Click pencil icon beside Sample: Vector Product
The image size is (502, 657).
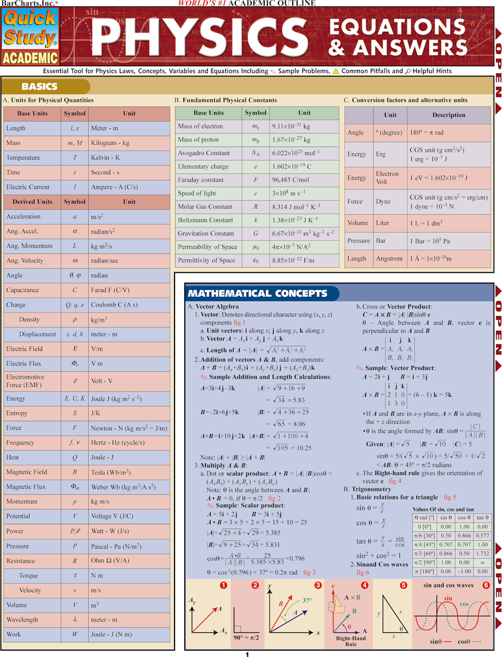(360, 368)
